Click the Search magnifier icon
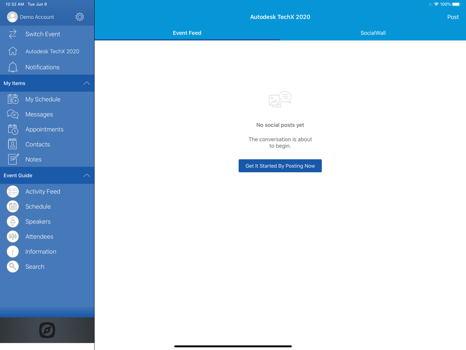 [13, 266]
